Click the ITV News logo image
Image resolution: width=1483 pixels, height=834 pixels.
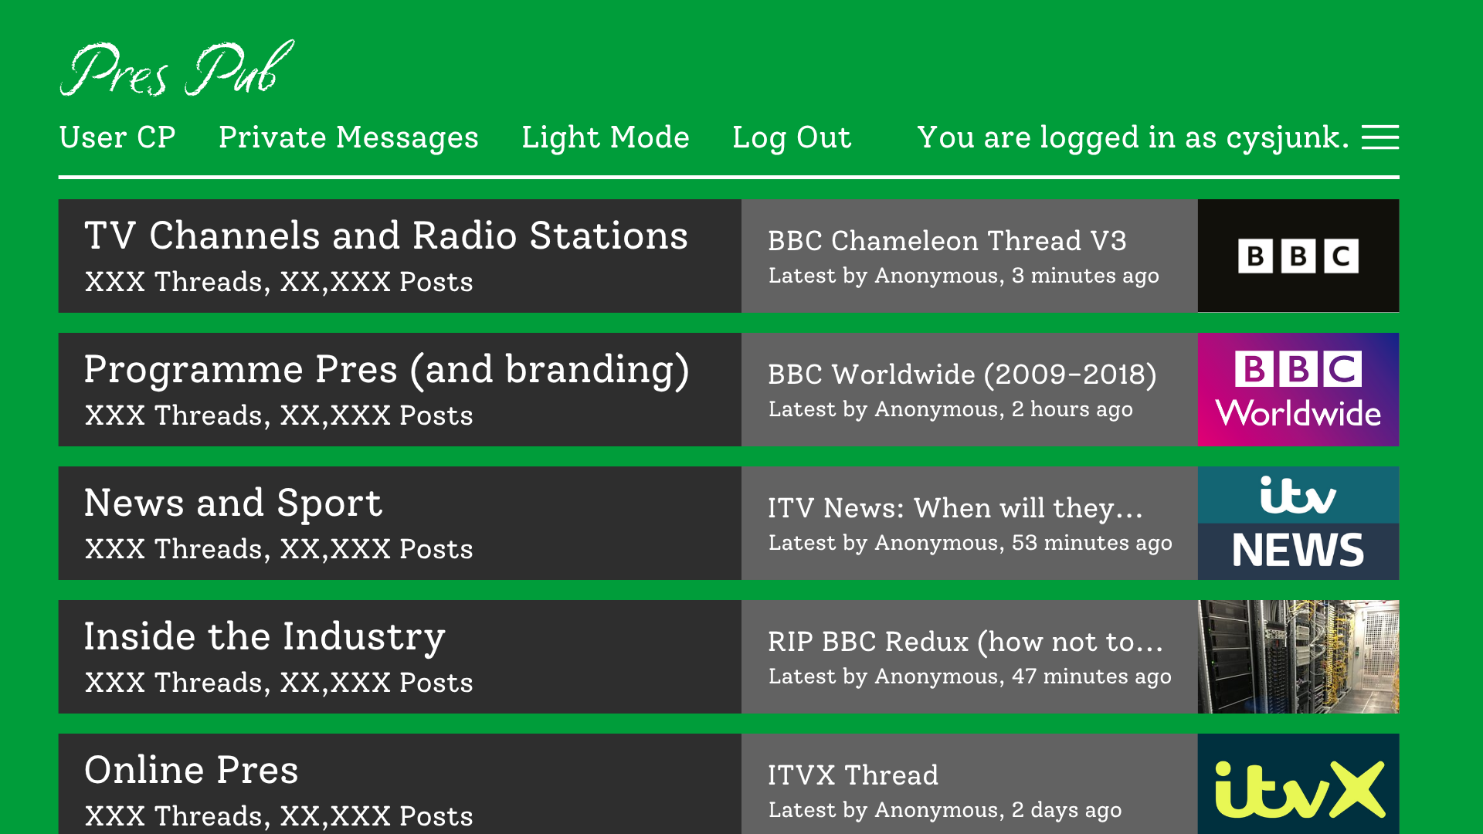(1298, 523)
